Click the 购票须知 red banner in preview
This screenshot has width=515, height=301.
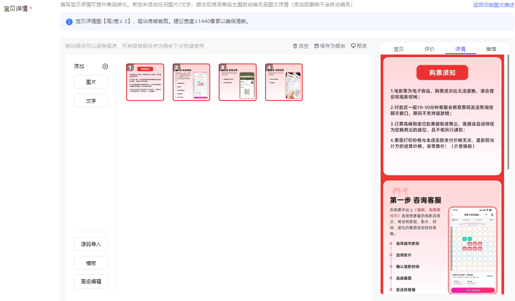coord(442,73)
